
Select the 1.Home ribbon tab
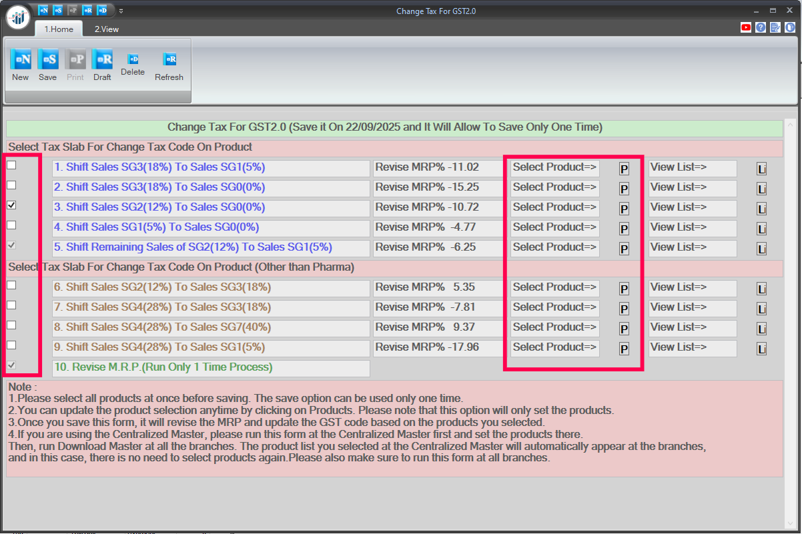click(x=59, y=29)
